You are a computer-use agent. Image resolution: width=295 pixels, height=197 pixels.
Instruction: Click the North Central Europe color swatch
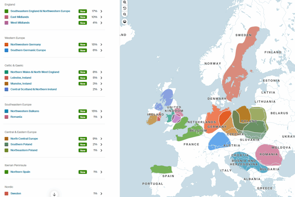pos(6,139)
